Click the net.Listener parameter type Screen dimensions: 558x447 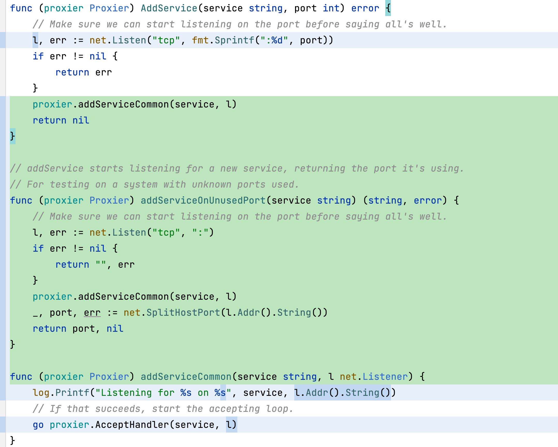(x=373, y=377)
